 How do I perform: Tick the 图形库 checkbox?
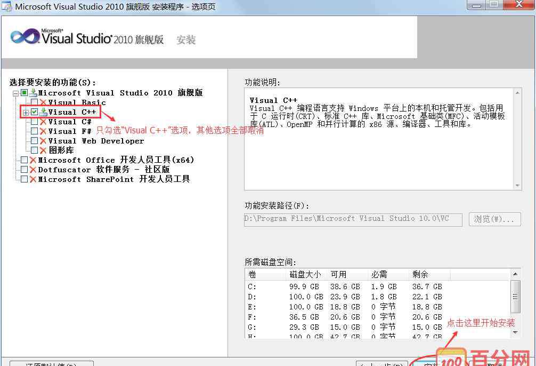coord(34,150)
